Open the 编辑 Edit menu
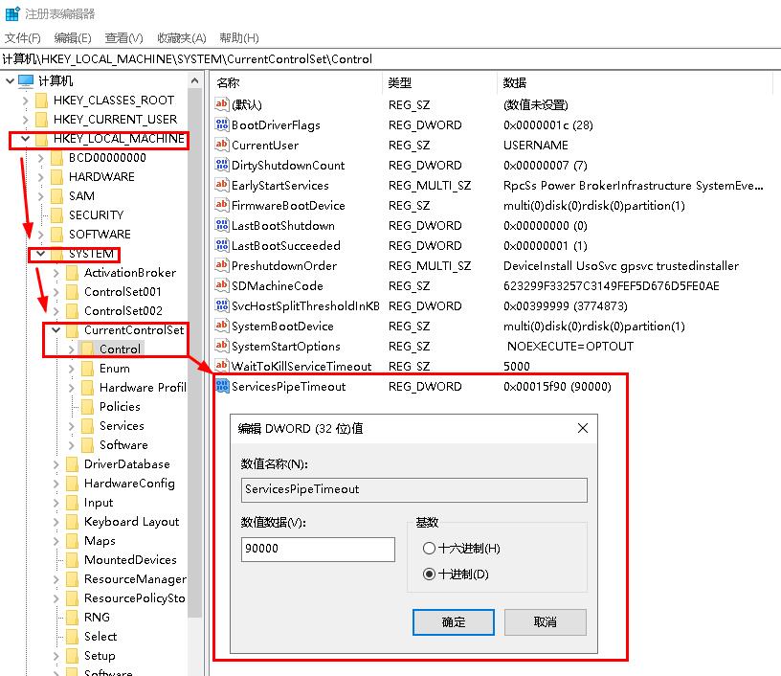 pyautogui.click(x=73, y=37)
